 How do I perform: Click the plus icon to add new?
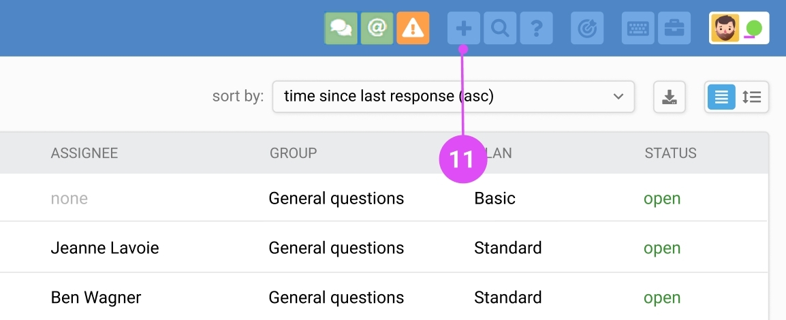(x=463, y=28)
